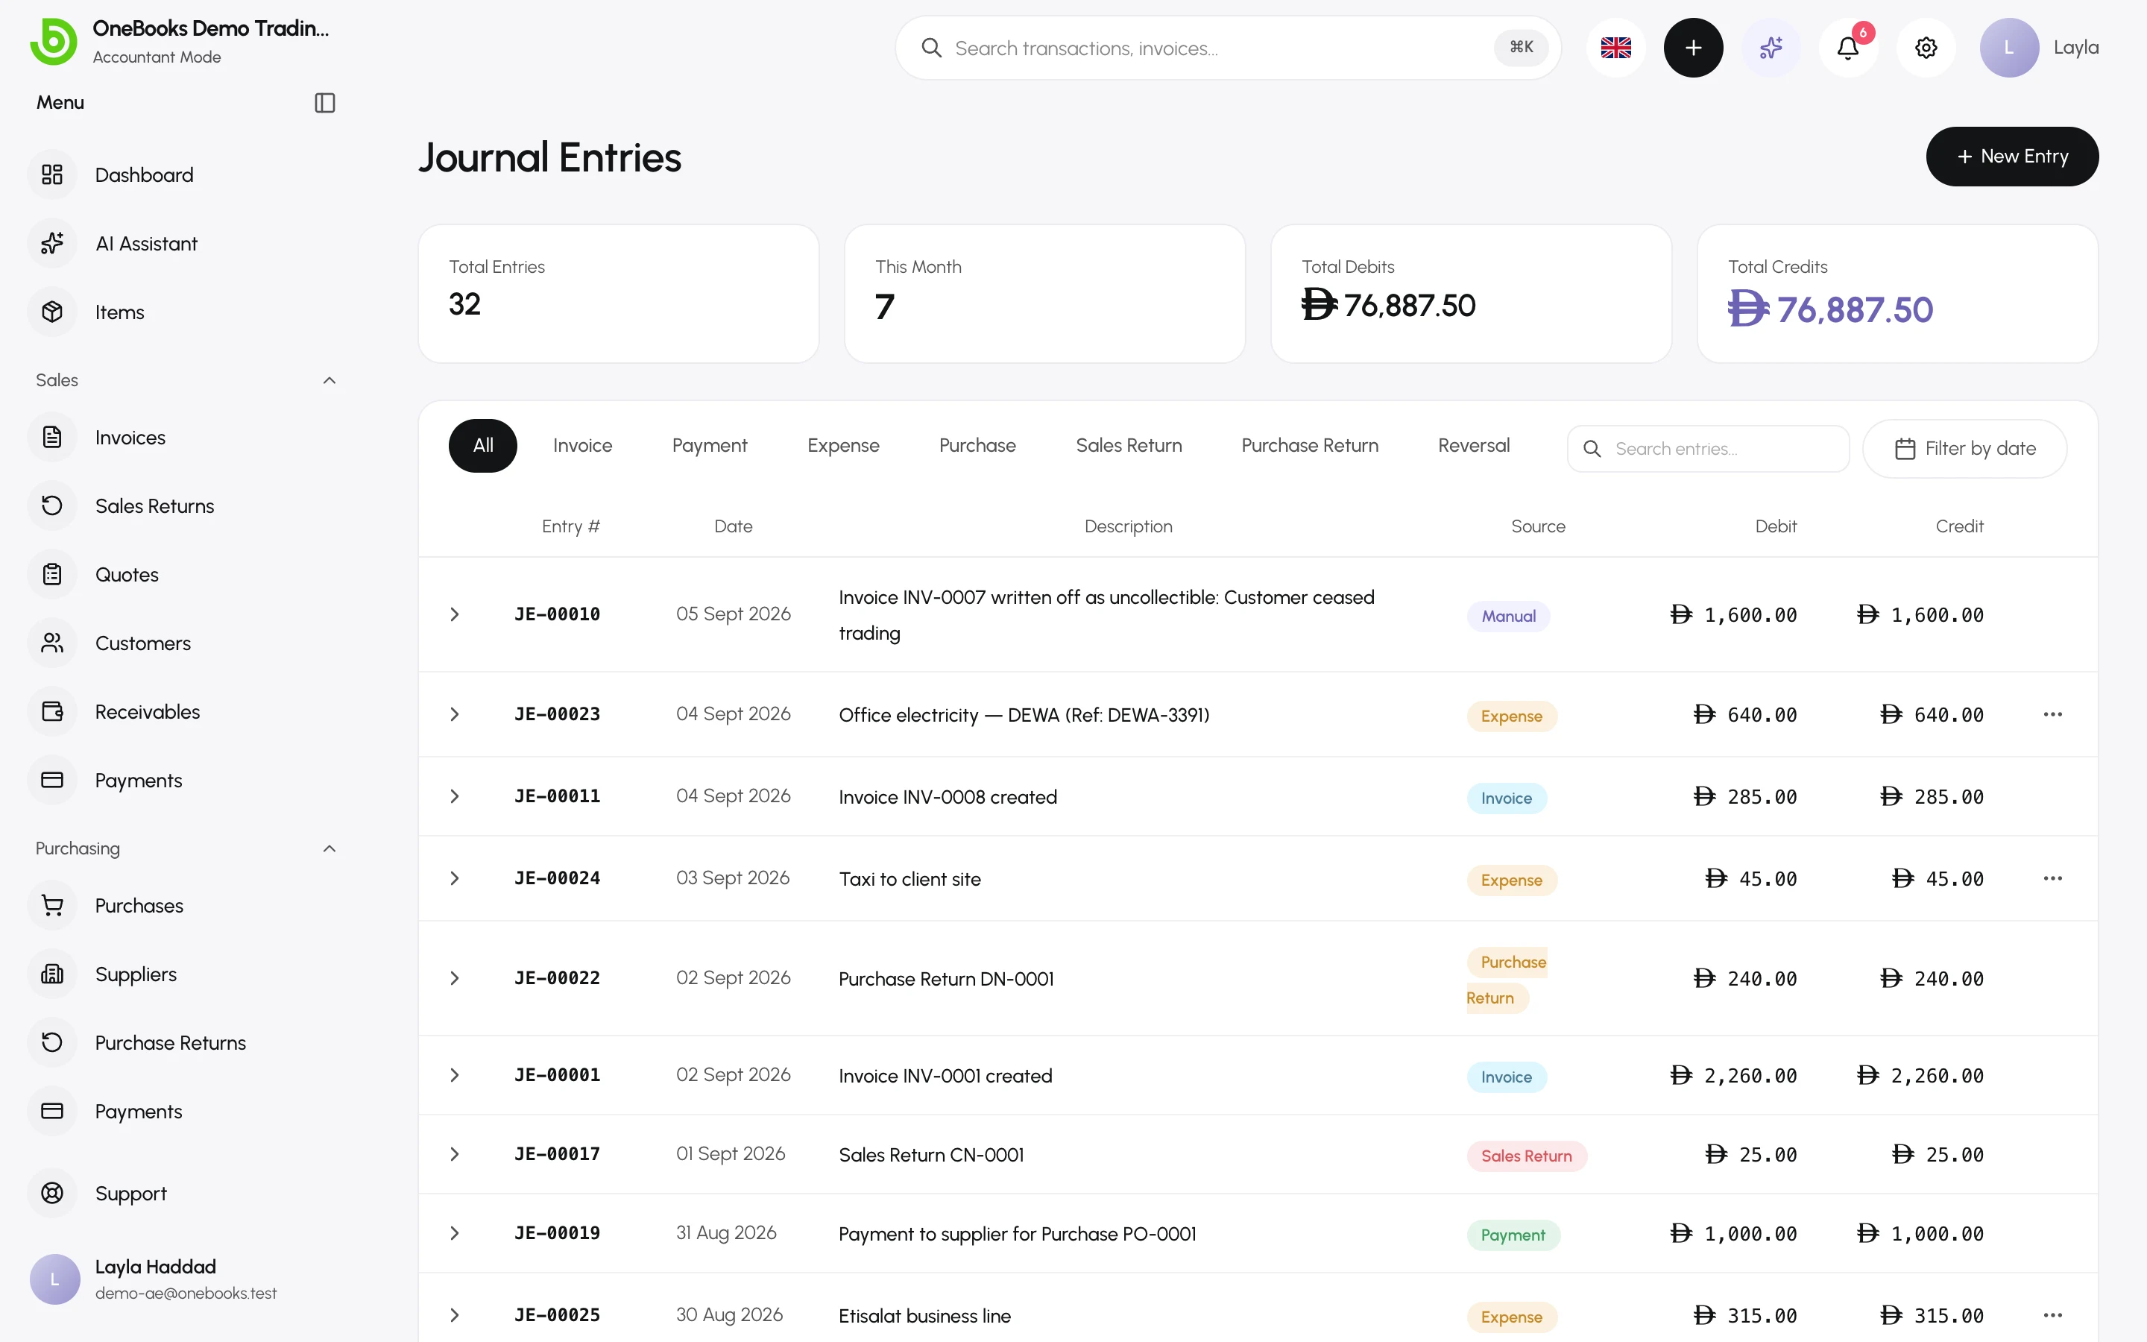Switch to the Reversal filter tab
Screen dimensions: 2147x1342
pyautogui.click(x=1474, y=446)
